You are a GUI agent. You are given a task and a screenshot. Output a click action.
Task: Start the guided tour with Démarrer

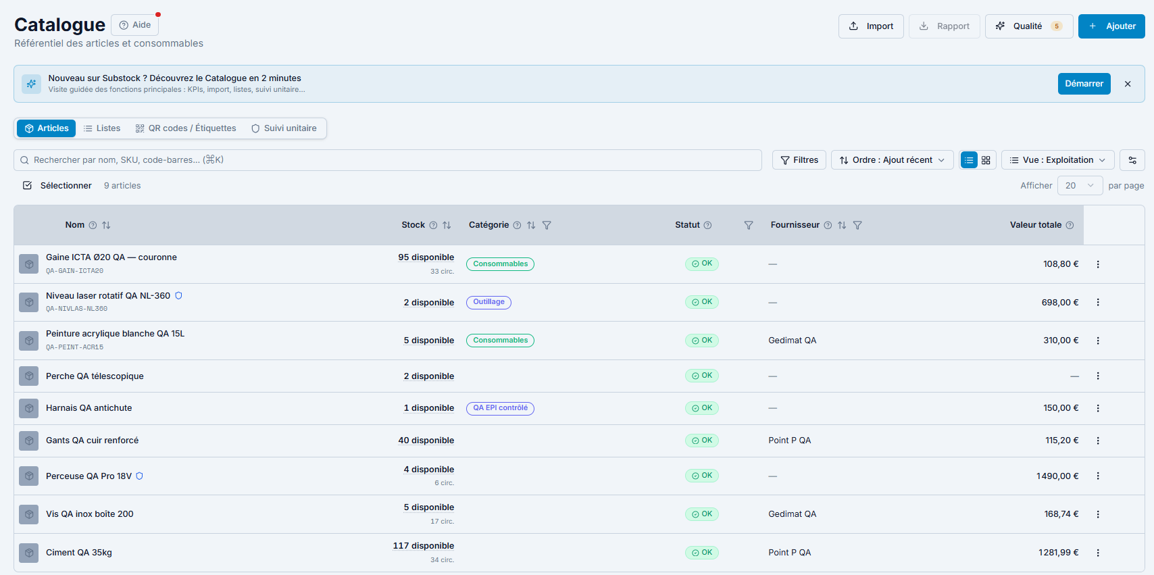tap(1084, 84)
